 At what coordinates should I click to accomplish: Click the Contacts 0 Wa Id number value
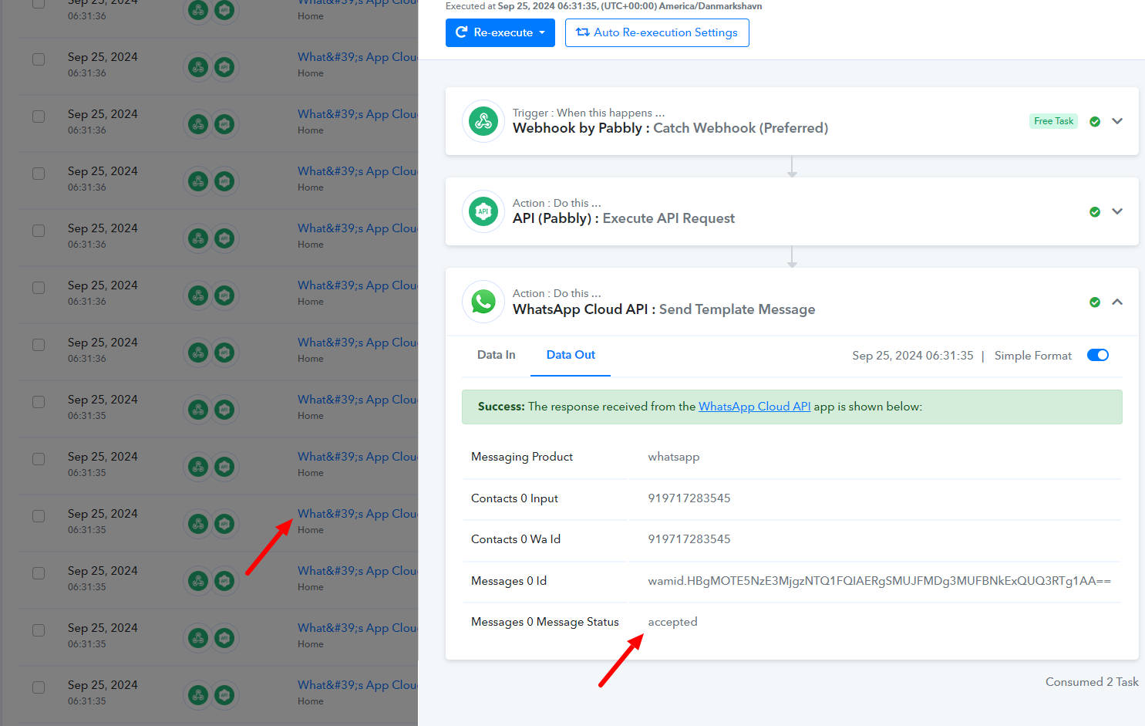pos(689,539)
